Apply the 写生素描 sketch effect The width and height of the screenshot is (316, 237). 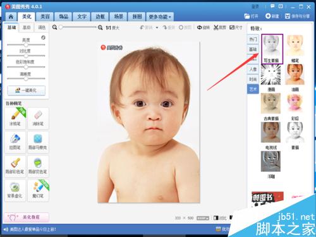pyautogui.click(x=272, y=49)
